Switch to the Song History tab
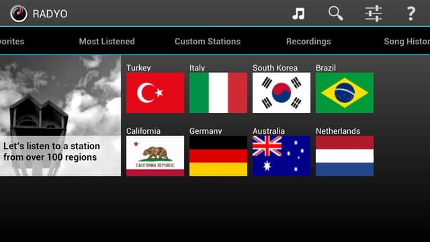The width and height of the screenshot is (430, 242). [406, 42]
